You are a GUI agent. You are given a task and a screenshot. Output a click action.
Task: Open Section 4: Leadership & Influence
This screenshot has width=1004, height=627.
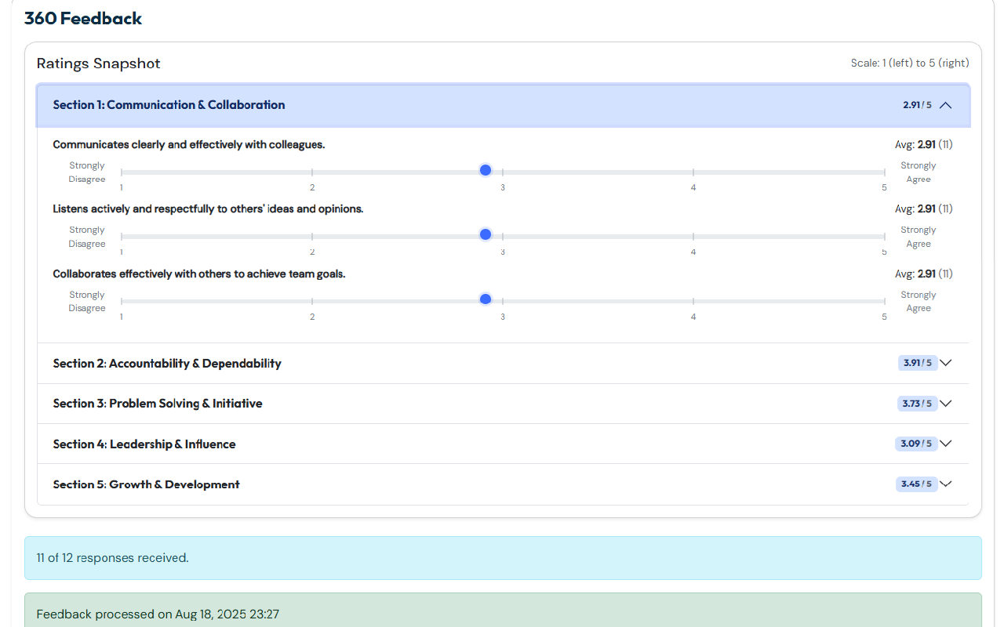pyautogui.click(x=144, y=444)
